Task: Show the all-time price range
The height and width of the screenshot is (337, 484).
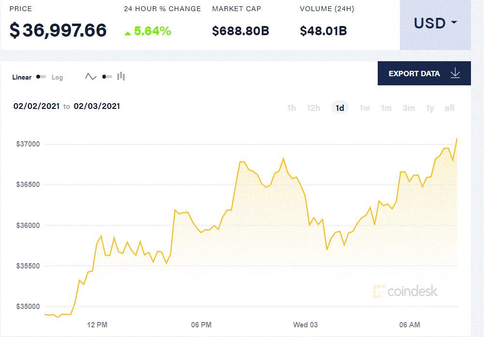Action: (x=449, y=108)
